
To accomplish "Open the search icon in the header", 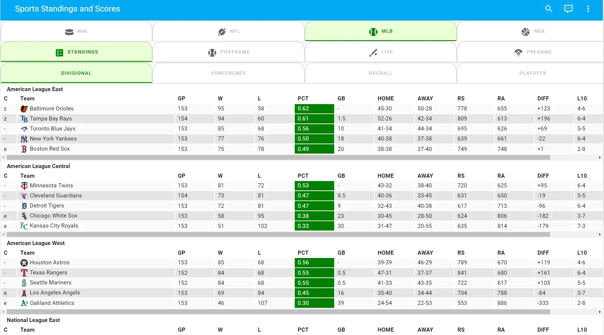I will 549,9.
